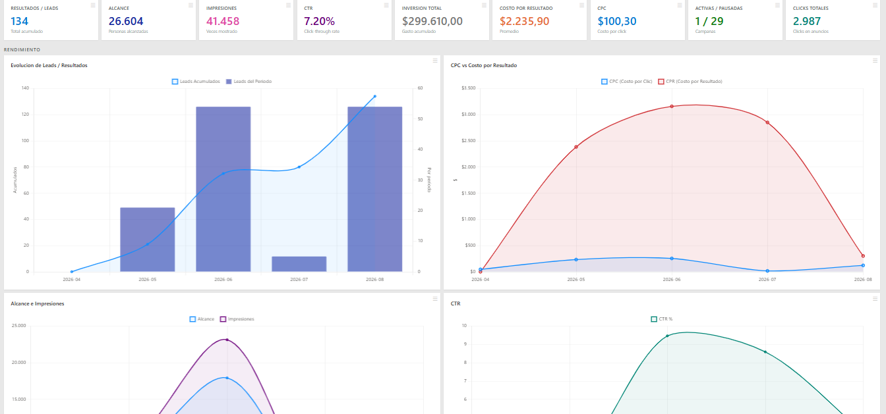Viewport: 886px width, 414px height.
Task: Open the Inversion Total card menu icon
Action: pyautogui.click(x=483, y=5)
